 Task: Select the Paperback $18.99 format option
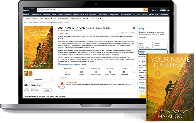153,52
